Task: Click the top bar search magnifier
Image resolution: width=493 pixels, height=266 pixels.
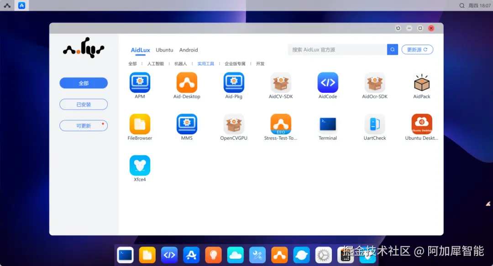Action: click(462, 5)
